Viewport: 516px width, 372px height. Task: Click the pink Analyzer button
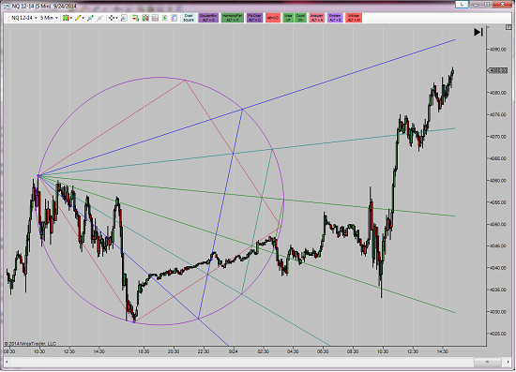click(316, 18)
